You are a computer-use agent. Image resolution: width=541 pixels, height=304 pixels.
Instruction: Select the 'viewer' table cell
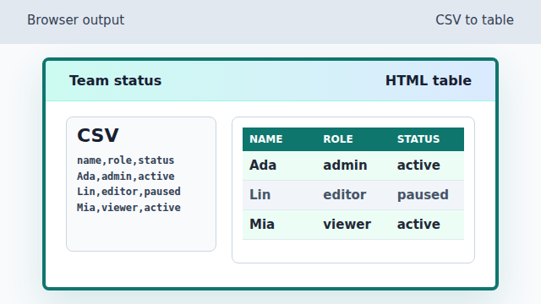point(353,225)
